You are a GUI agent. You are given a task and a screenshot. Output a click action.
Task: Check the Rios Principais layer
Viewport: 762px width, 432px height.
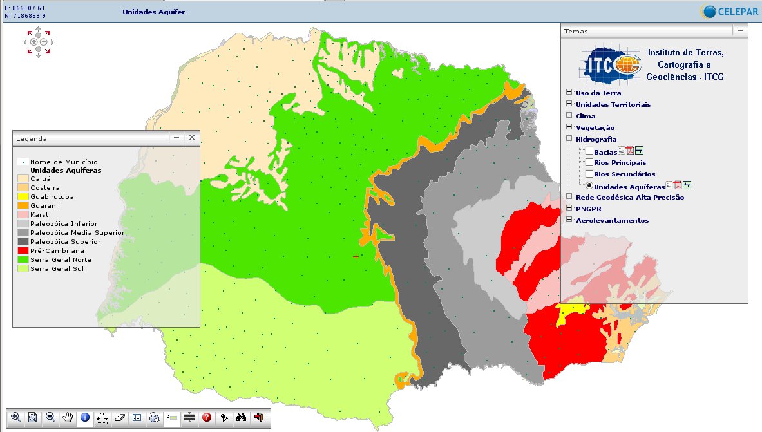coord(589,162)
